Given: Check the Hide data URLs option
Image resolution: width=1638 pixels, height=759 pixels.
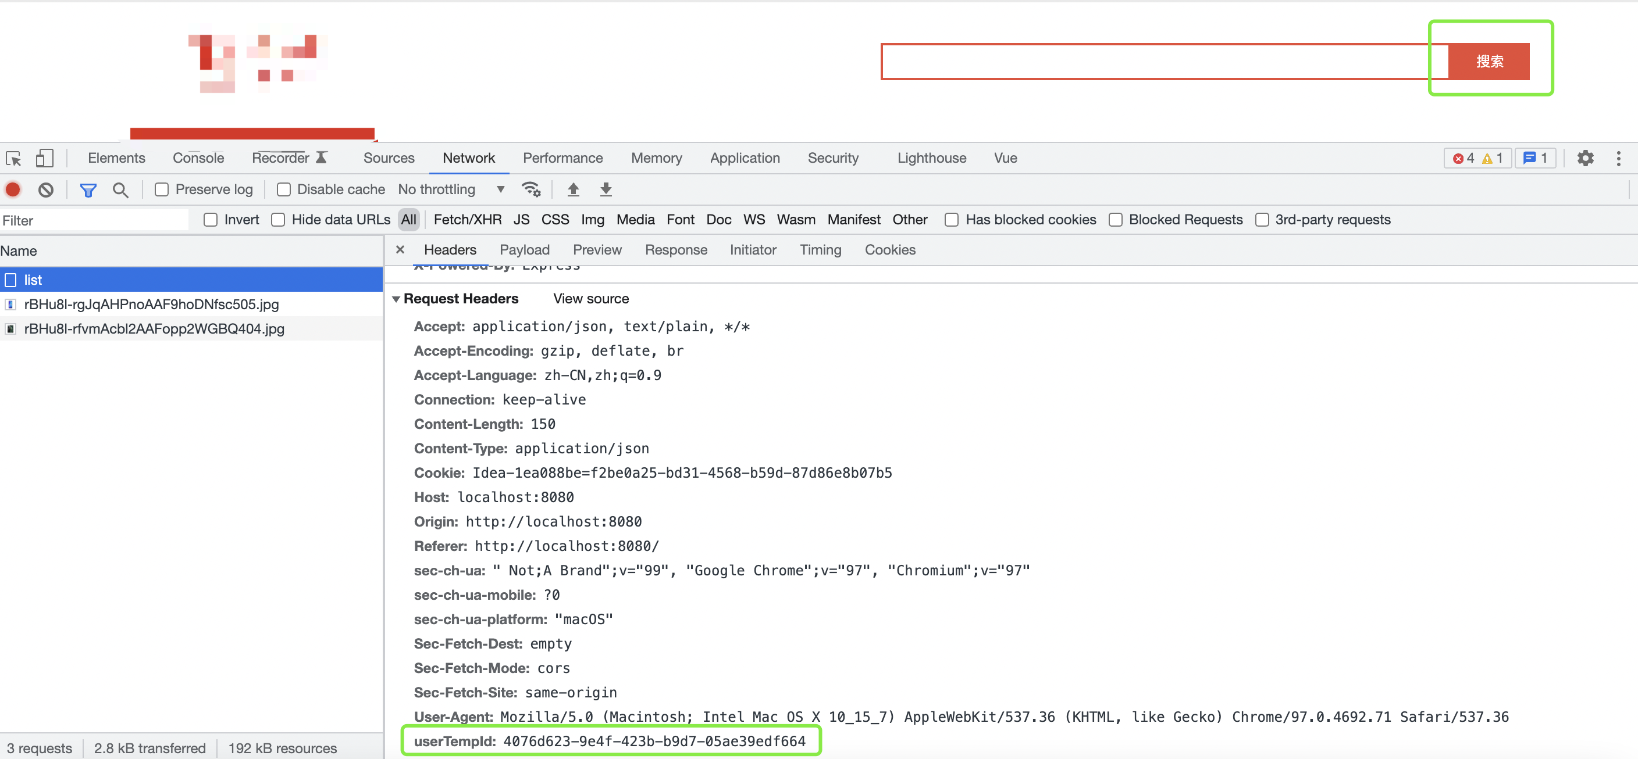Looking at the screenshot, I should pyautogui.click(x=278, y=220).
